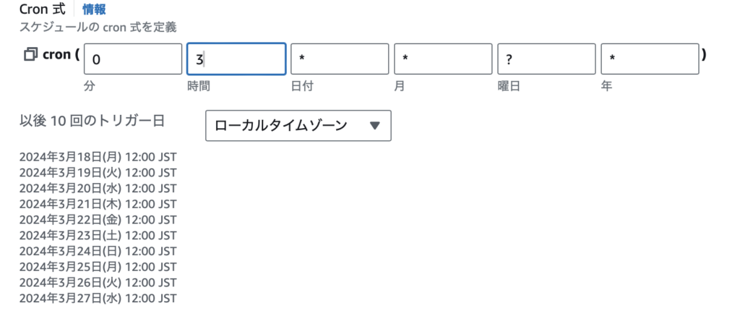
Task: Open the ローカルタイムゾーン dropdown
Action: coord(298,126)
